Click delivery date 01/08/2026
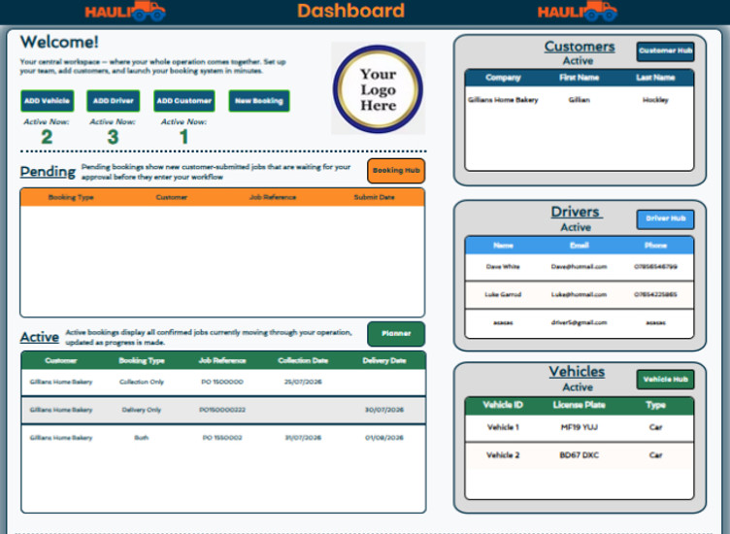This screenshot has width=730, height=534. point(384,438)
